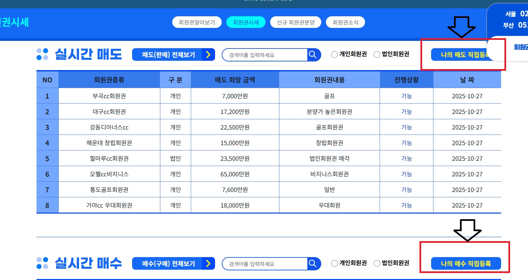The width and height of the screenshot is (528, 280).
Task: Click the 15,000만원 price cell
Action: pyautogui.click(x=235, y=143)
